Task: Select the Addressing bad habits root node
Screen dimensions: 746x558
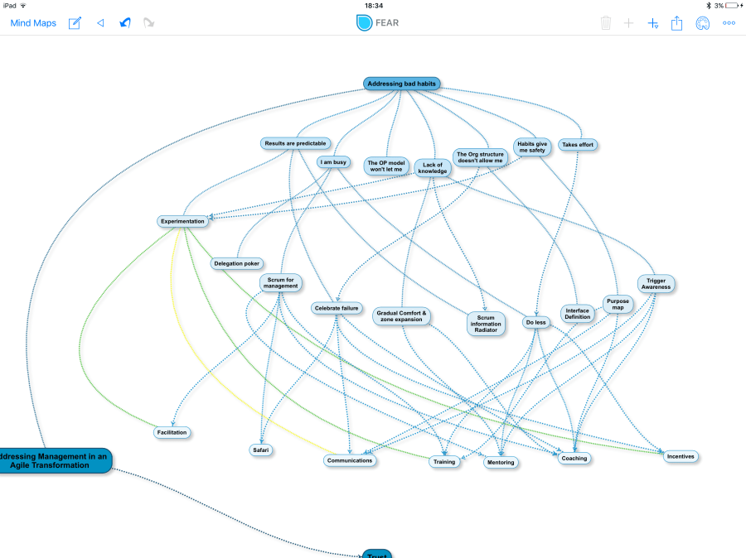Action: coord(401,84)
